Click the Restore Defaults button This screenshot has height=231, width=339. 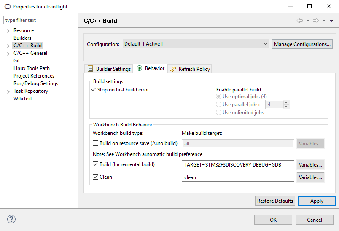(x=275, y=201)
